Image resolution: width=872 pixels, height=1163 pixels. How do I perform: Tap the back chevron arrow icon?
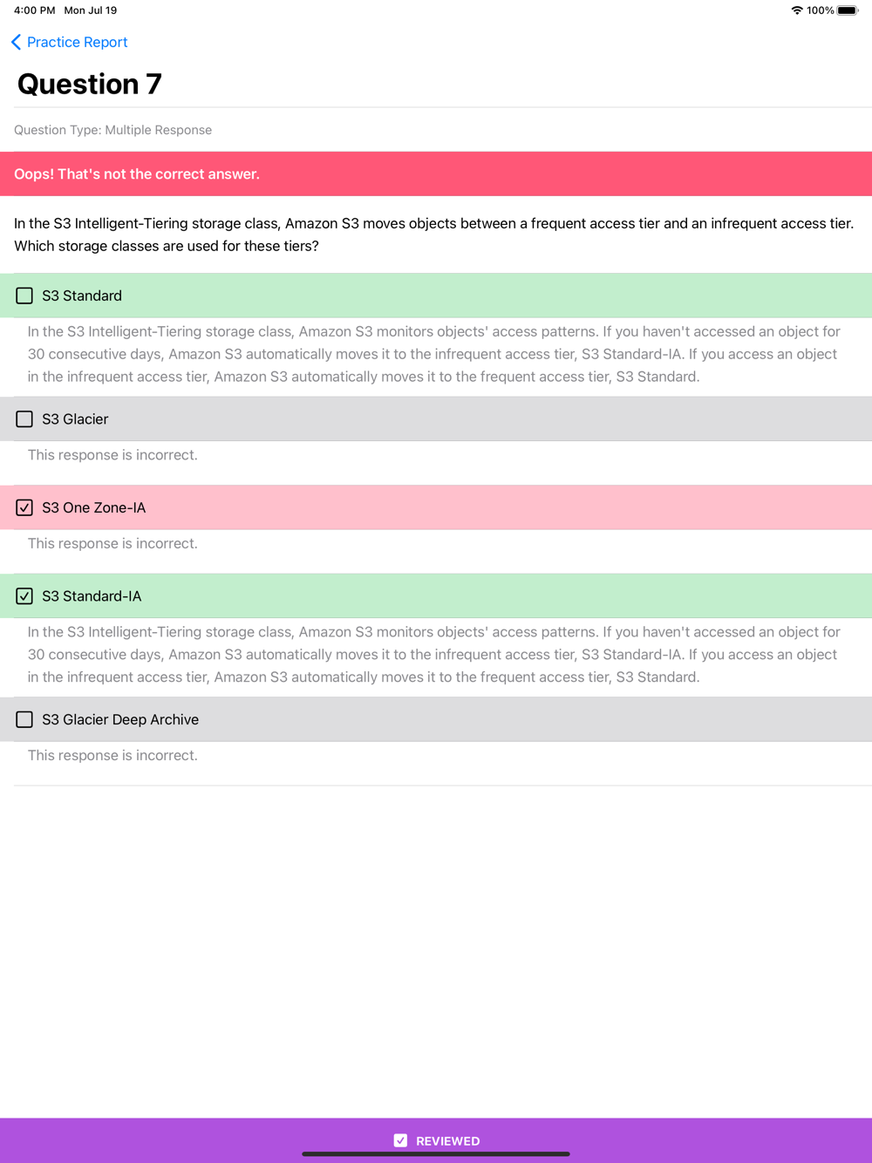[x=16, y=42]
